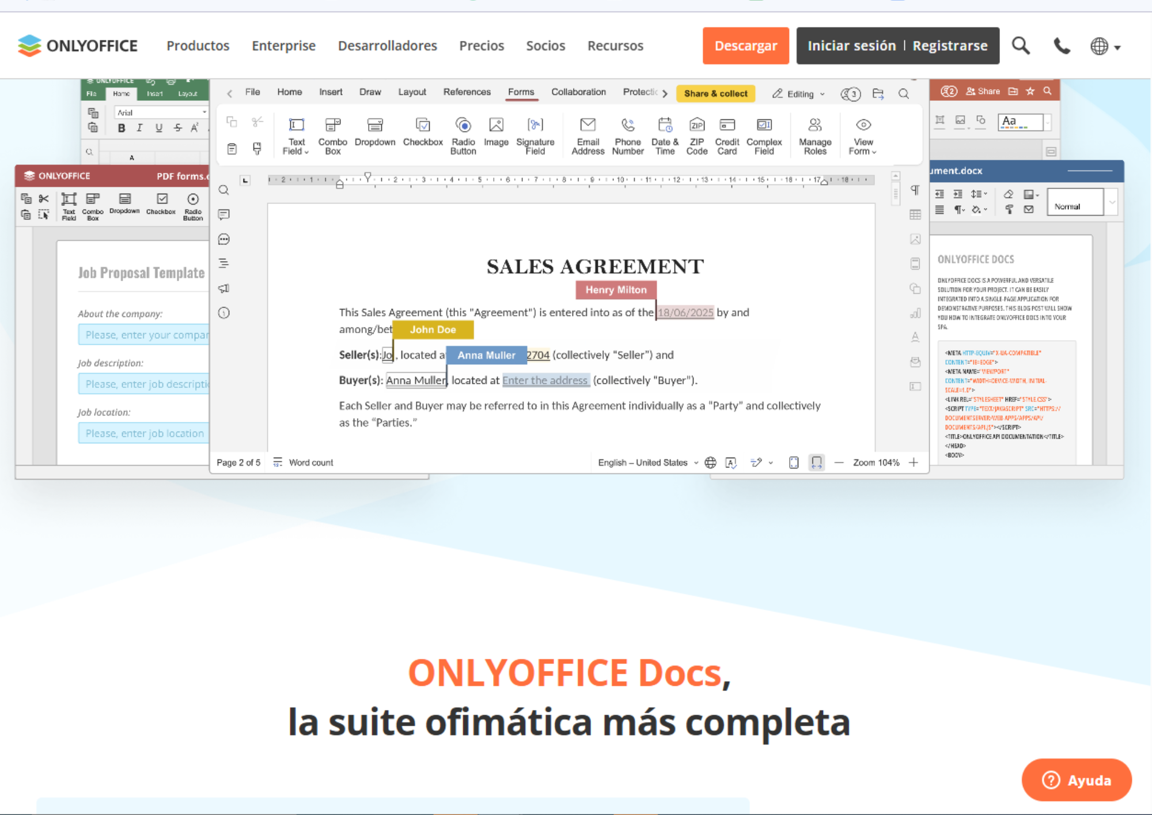The image size is (1152, 815).
Task: Toggle Underline in spreadsheet window toolbar
Action: click(x=158, y=128)
